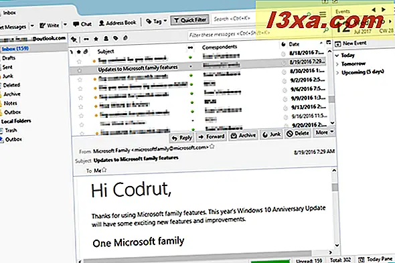Open the More actions dropdown

(324, 133)
